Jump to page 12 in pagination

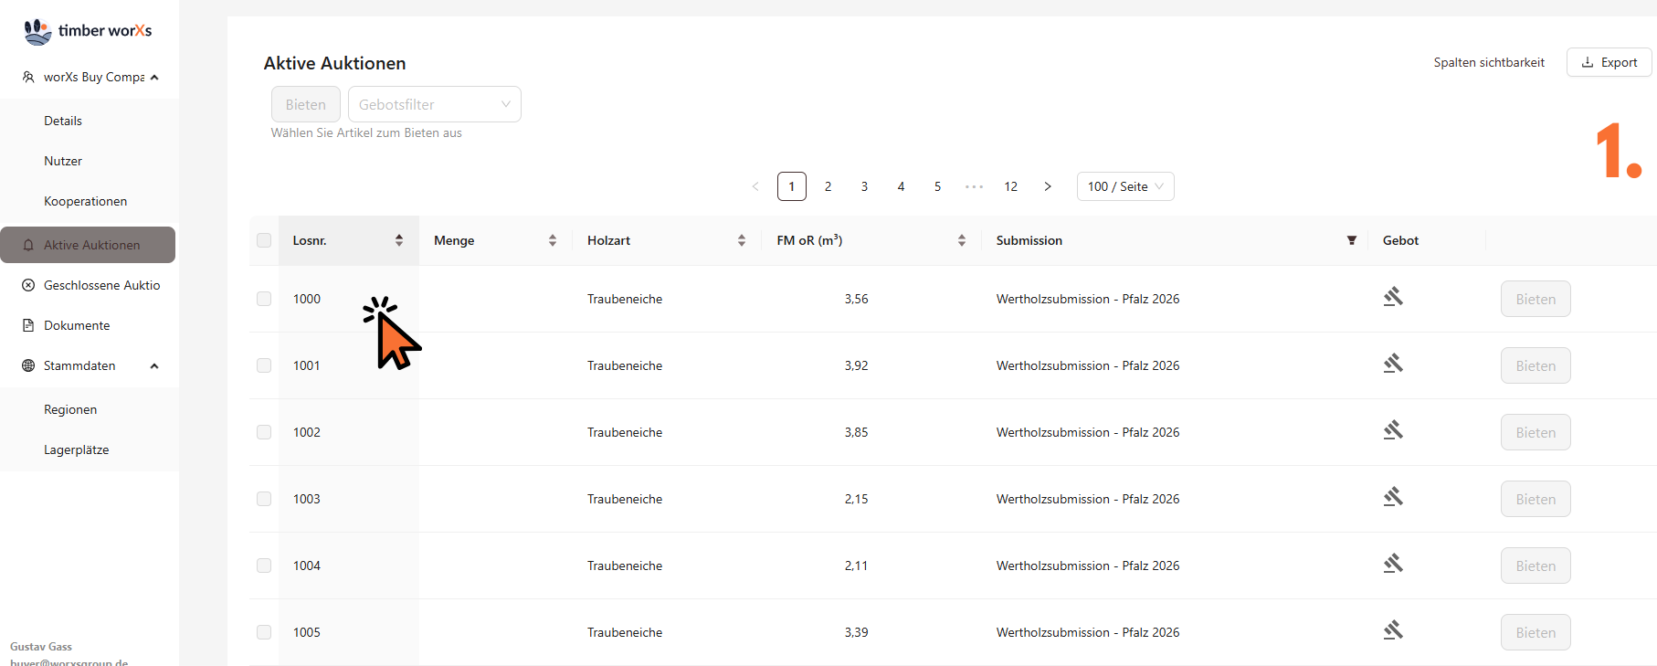tap(1010, 186)
